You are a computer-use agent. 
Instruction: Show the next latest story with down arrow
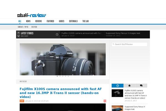[19, 36]
